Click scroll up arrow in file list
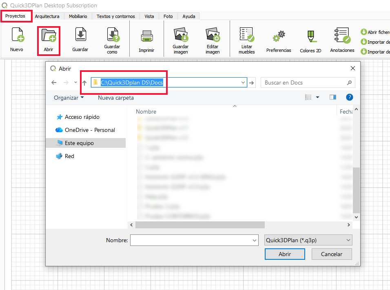The height and width of the screenshot is (290, 390). point(356,109)
